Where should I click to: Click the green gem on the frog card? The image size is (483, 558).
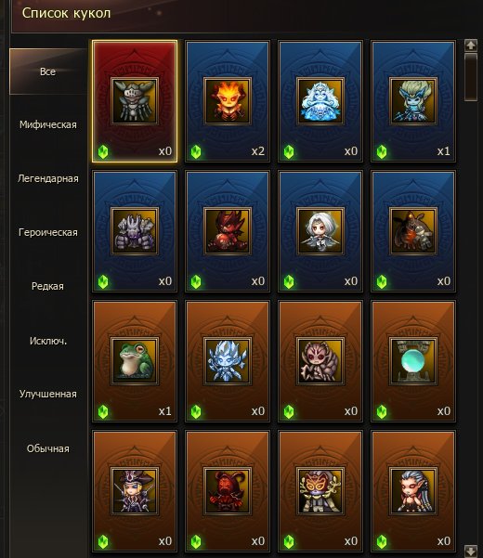[x=103, y=411]
